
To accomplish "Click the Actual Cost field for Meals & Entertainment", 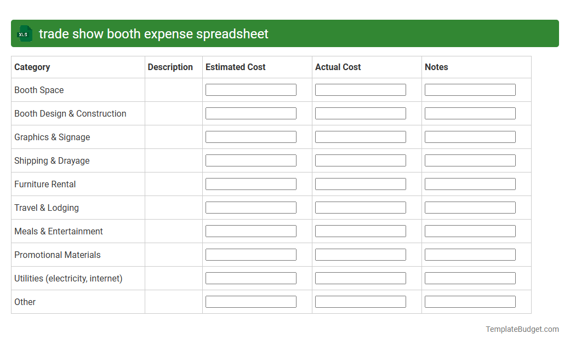I will pos(360,231).
